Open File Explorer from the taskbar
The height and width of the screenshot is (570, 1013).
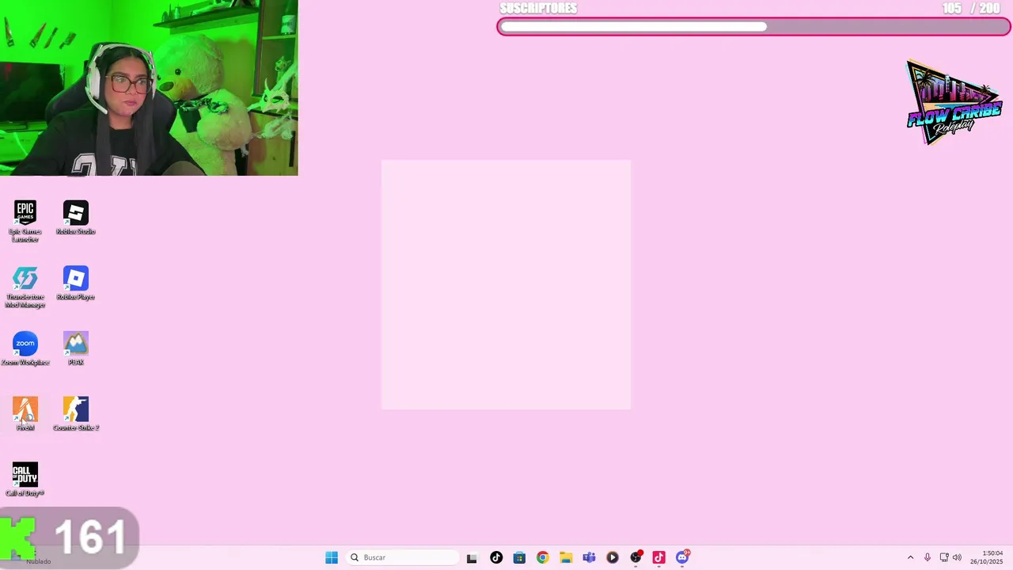566,557
